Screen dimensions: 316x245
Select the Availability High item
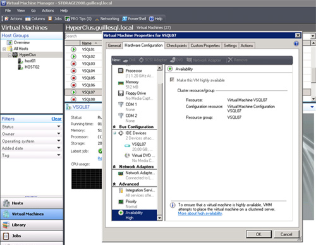[x=135, y=215]
